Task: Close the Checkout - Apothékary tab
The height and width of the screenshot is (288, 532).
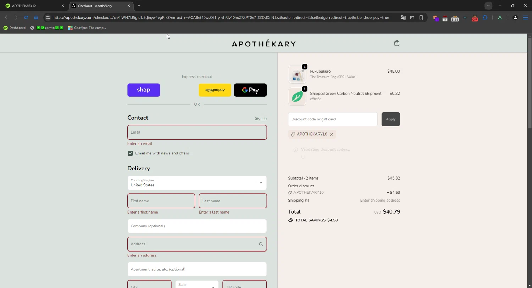Action: click(x=129, y=6)
